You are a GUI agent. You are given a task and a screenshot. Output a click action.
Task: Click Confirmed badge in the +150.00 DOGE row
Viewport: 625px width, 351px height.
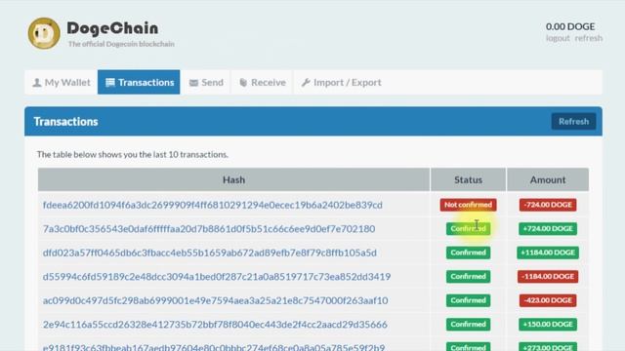(468, 325)
